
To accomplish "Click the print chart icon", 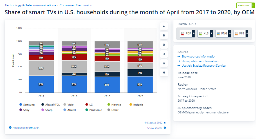I will point(164,72).
